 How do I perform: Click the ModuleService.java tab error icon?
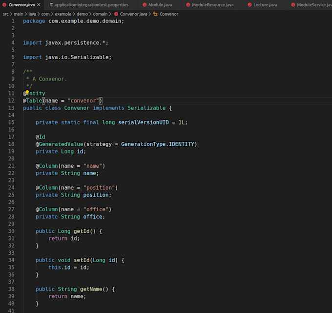(x=293, y=5)
